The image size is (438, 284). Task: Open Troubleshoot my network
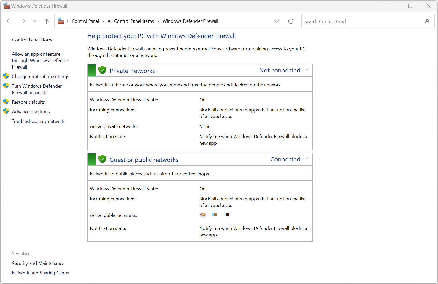click(x=38, y=121)
